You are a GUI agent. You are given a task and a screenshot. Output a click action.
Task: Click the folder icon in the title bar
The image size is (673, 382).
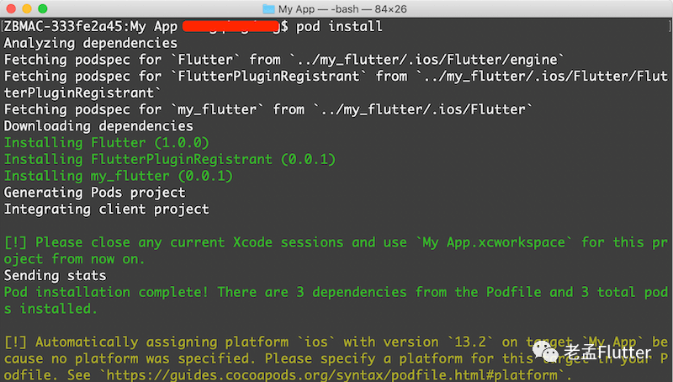tap(268, 8)
